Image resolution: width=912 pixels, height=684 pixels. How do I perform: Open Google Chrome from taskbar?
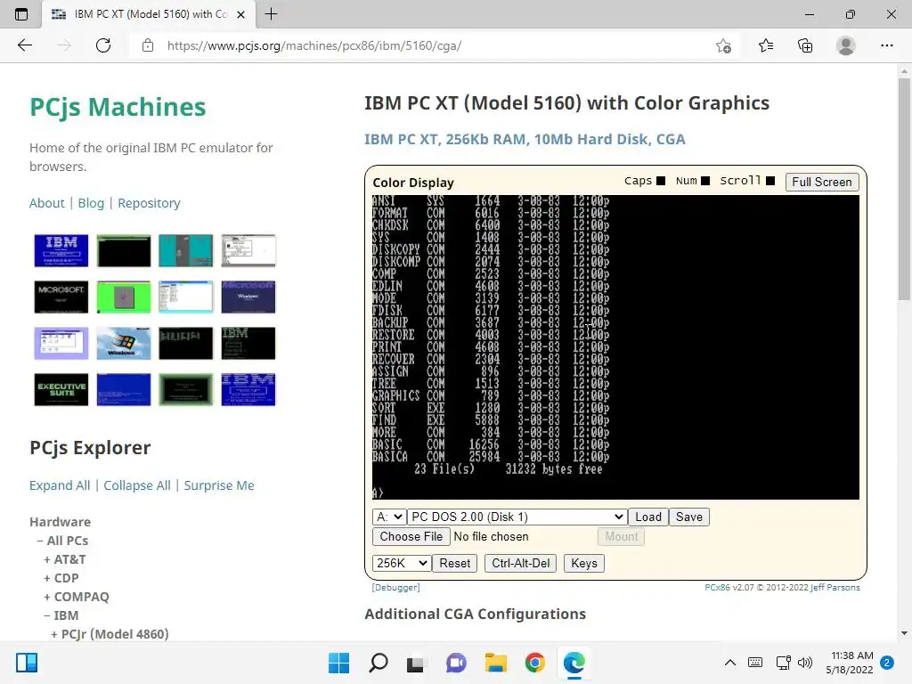(x=534, y=663)
